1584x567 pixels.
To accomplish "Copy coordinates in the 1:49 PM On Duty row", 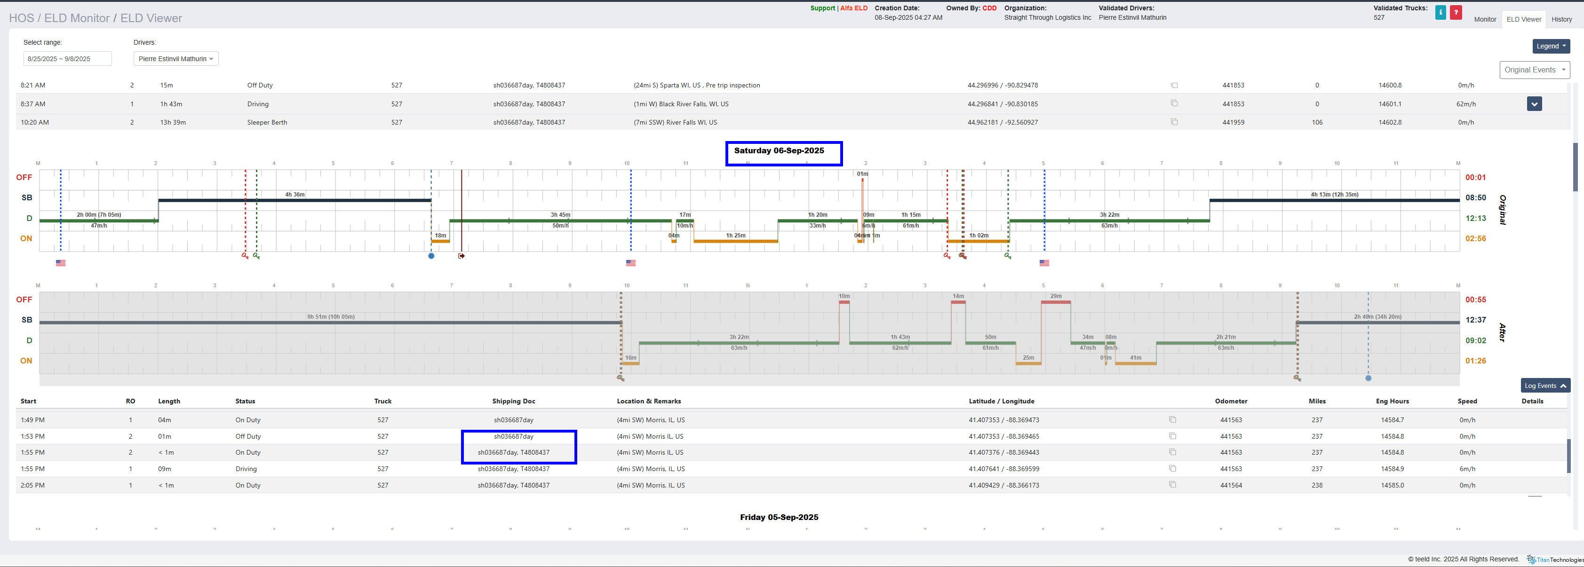I will (1173, 419).
